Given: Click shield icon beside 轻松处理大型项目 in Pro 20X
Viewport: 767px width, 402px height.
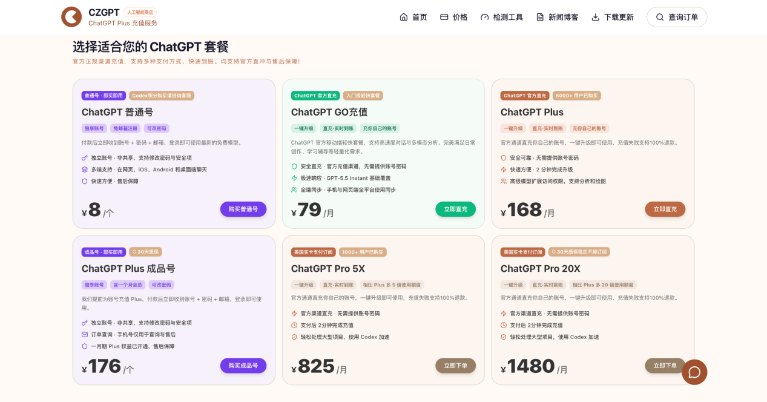Looking at the screenshot, I should click(504, 337).
